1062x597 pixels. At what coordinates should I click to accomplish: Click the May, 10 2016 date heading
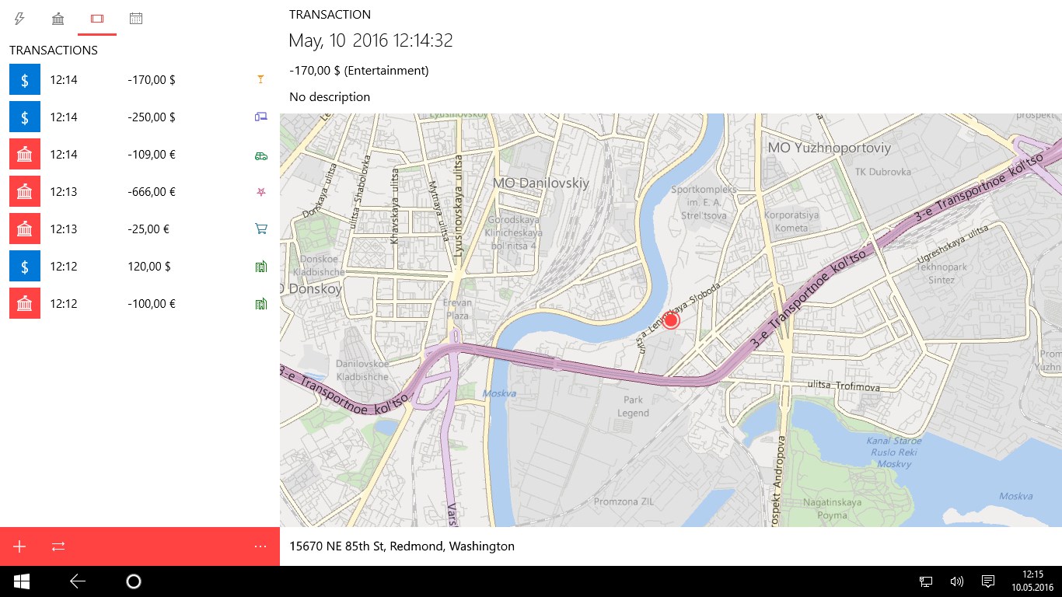[x=371, y=40]
